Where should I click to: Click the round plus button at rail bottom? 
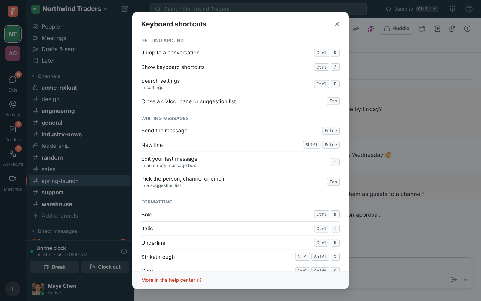pyautogui.click(x=13, y=289)
